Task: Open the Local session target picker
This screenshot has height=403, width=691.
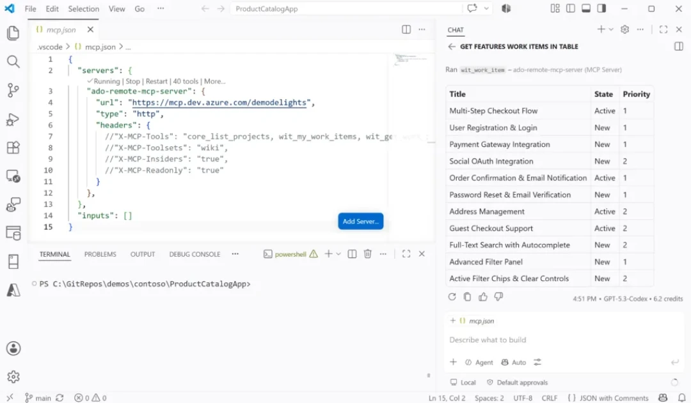Action: (x=463, y=383)
